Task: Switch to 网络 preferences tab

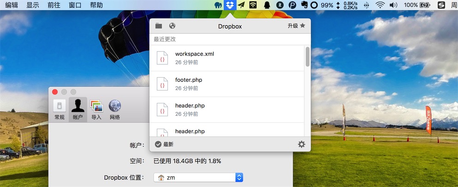Action: click(115, 109)
